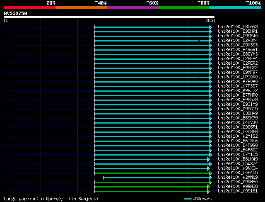
Task: Click the UniRef100_P49691 hit name
Action: [238, 50]
